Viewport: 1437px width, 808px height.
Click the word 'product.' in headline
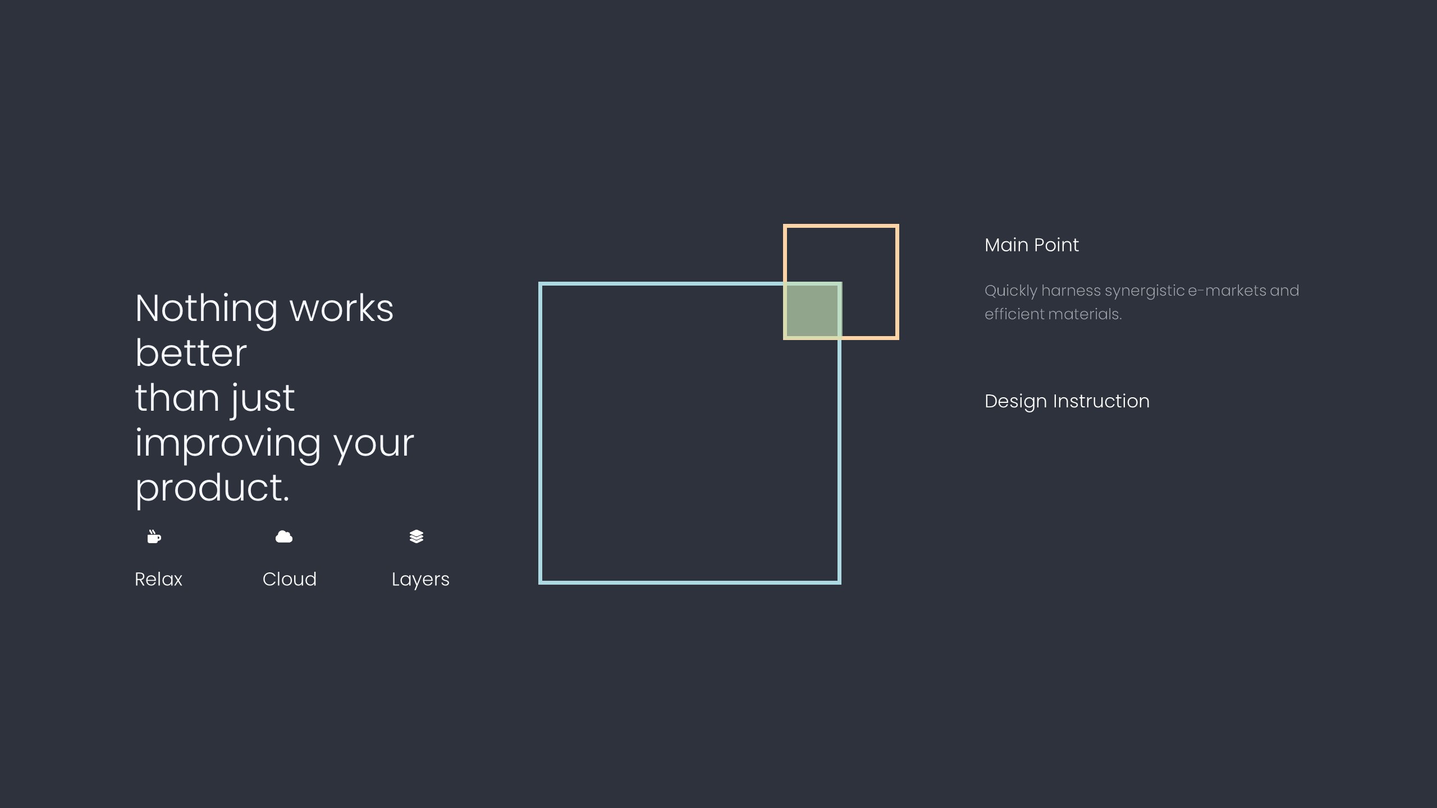coord(212,488)
